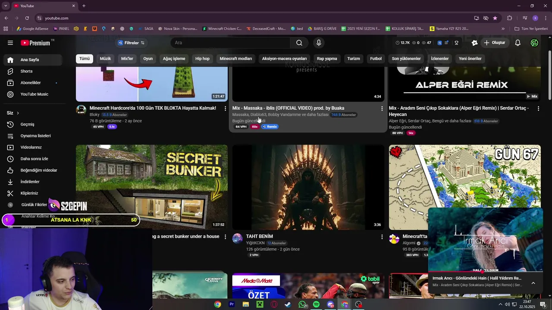Expand the mini player chevron
Screen dimensions: 552x310
point(533,283)
